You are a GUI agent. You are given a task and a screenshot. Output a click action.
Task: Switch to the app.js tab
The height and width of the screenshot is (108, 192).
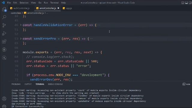click(x=67, y=8)
